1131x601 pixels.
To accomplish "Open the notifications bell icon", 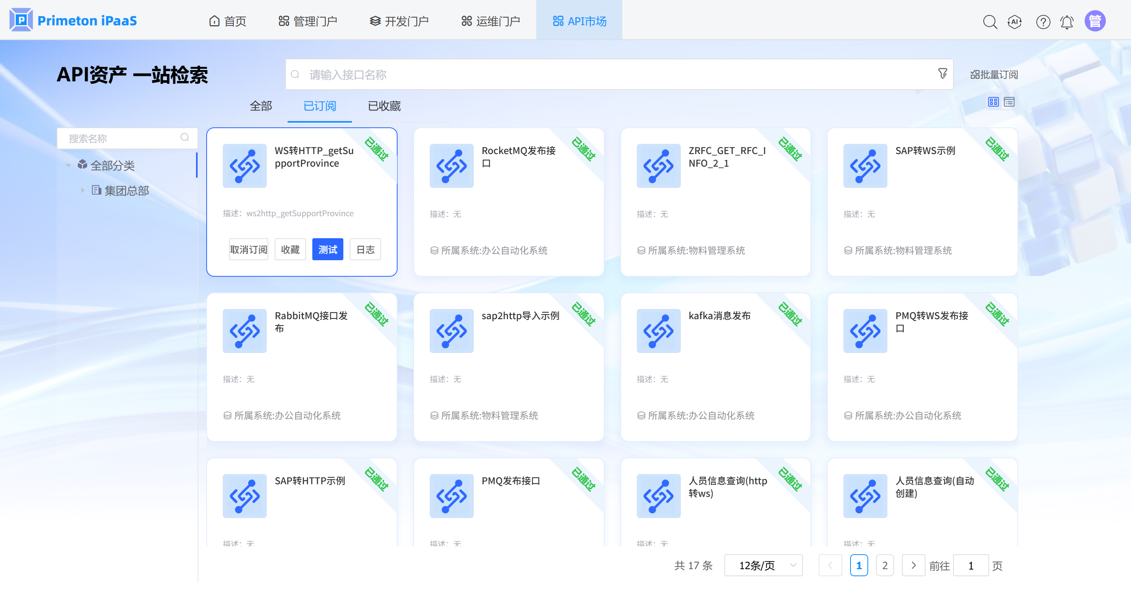I will [x=1067, y=22].
